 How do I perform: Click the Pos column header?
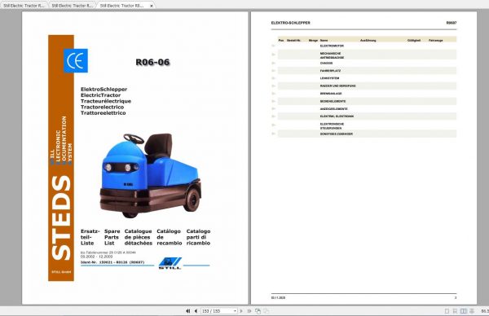point(281,40)
